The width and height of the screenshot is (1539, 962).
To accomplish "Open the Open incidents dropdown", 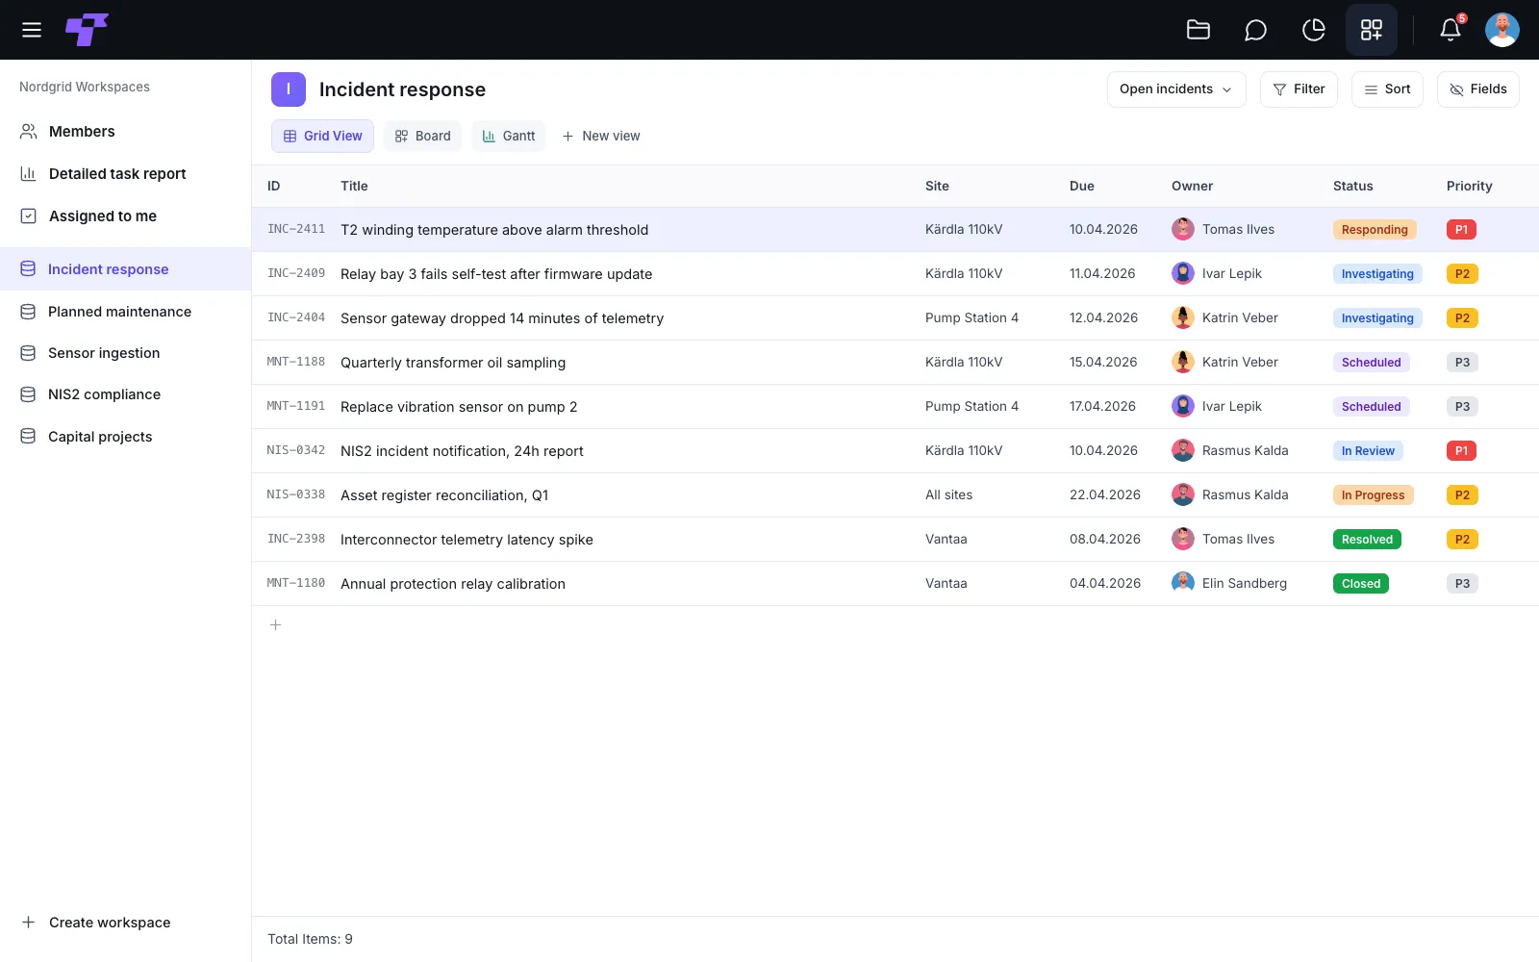I will pos(1176,89).
